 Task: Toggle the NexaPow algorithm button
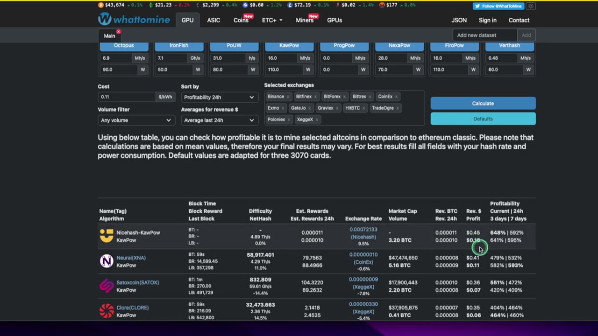[x=399, y=46]
